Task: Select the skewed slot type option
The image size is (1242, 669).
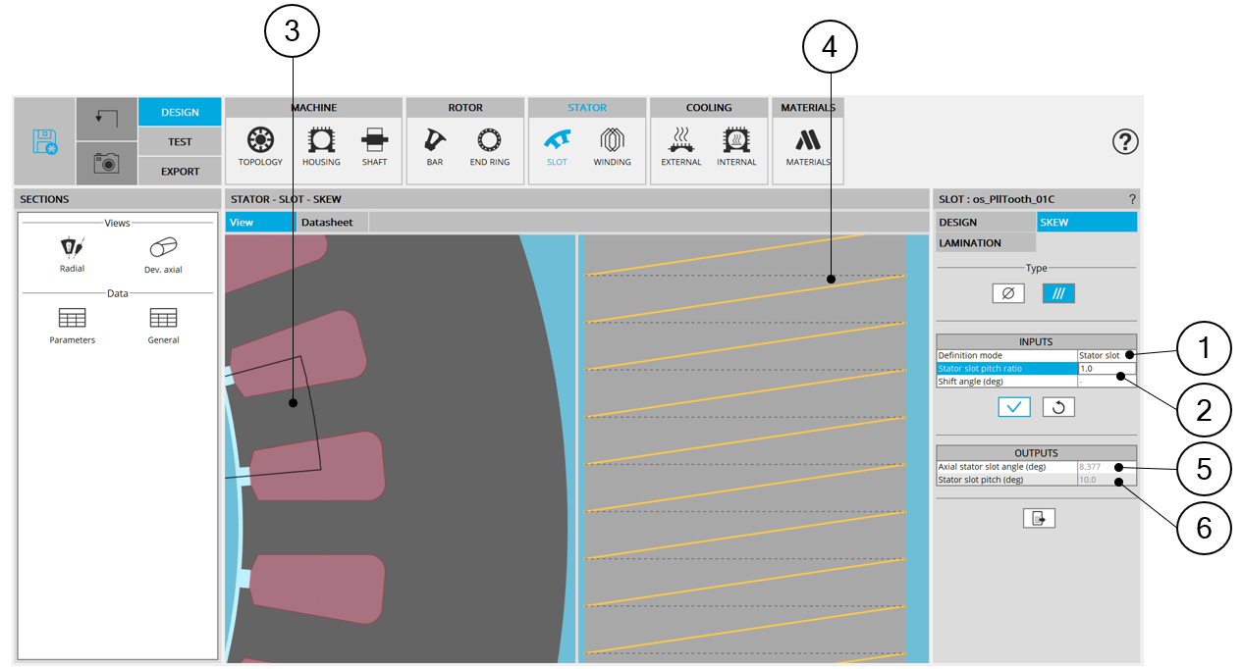Action: point(1057,292)
